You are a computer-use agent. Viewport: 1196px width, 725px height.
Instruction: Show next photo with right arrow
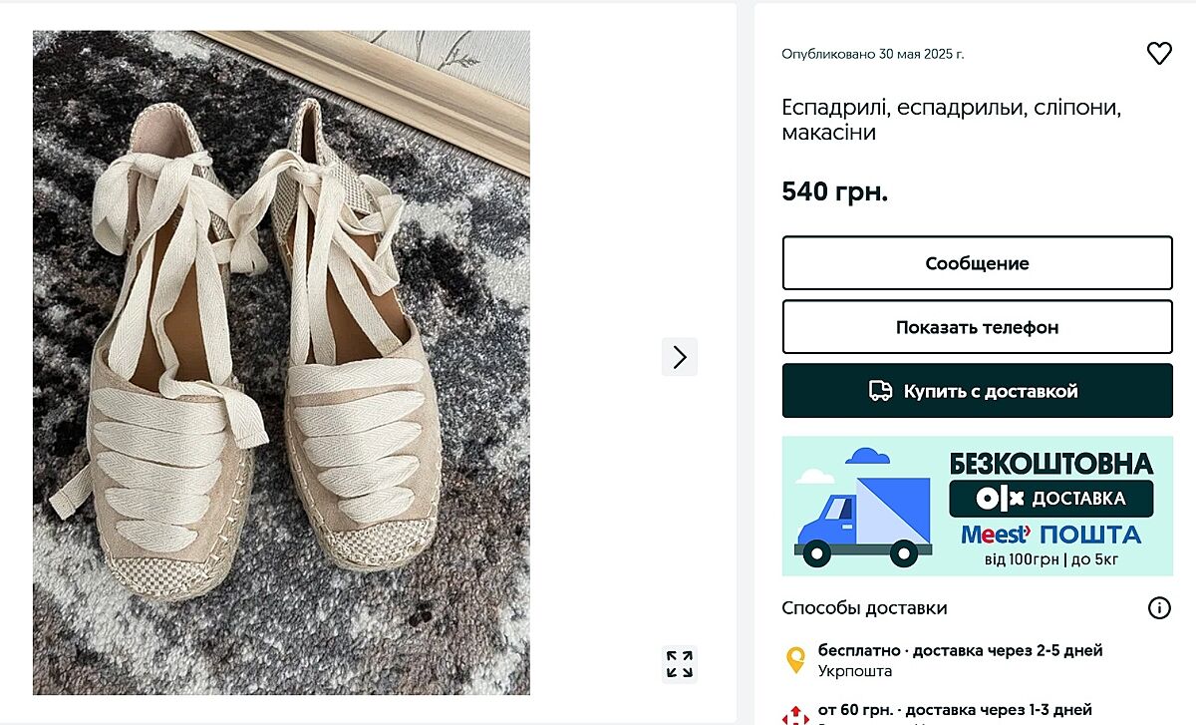point(680,357)
